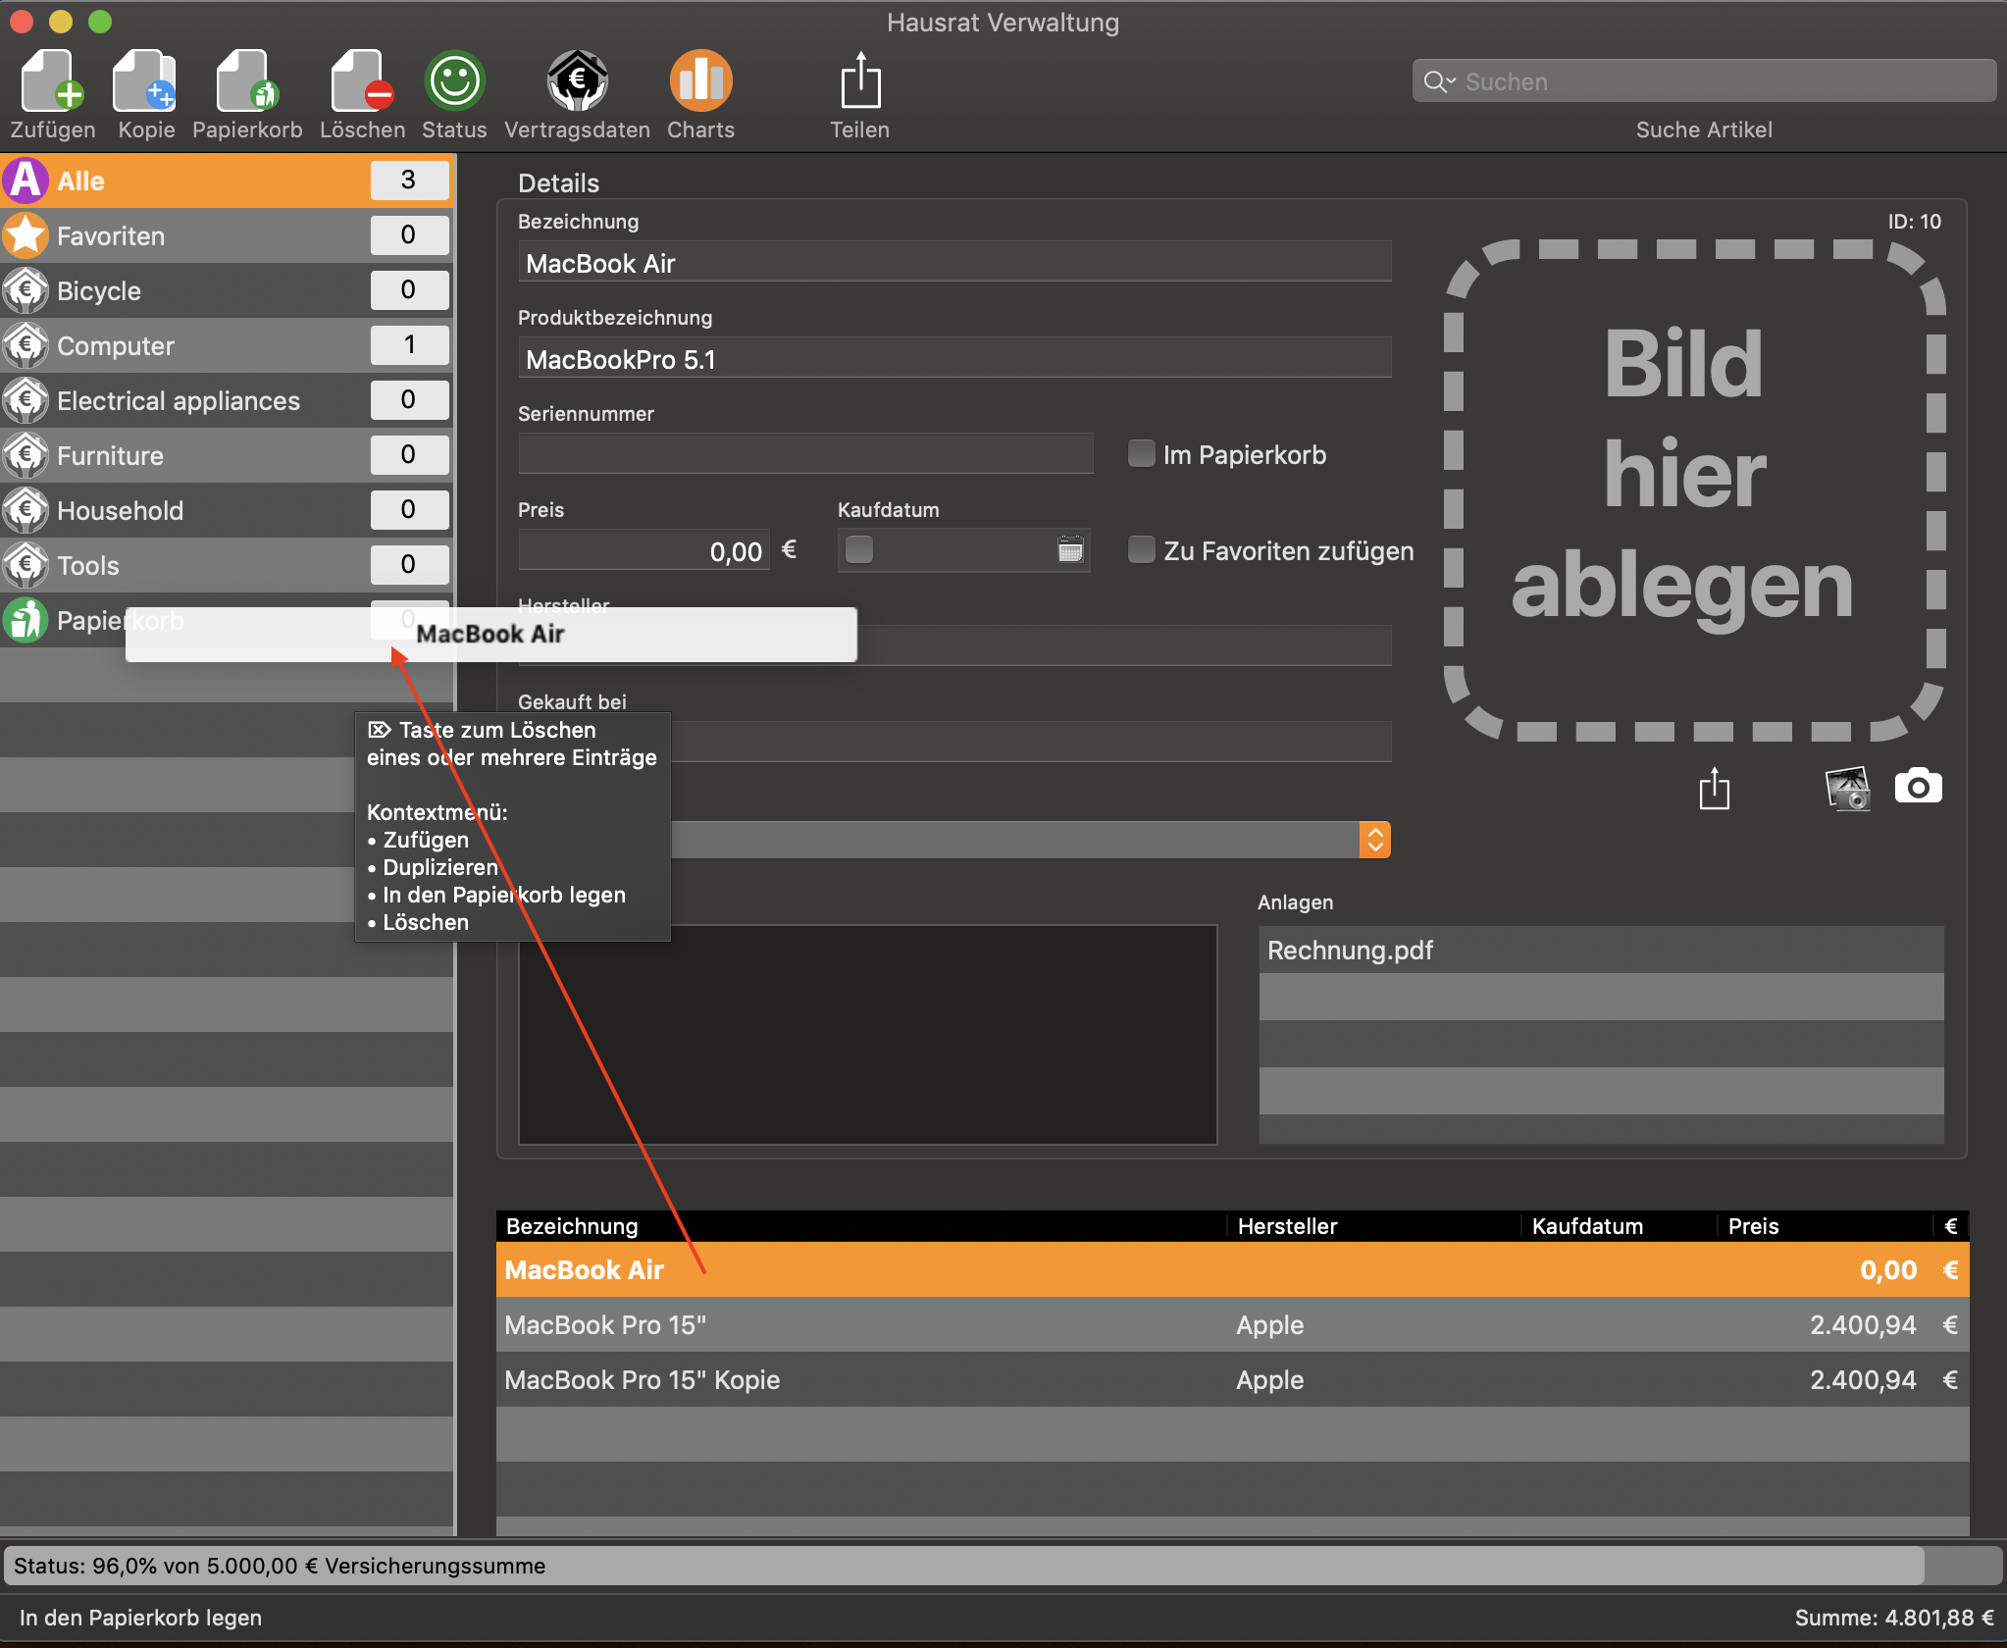Click the Gekauft bei input field

[x=954, y=742]
